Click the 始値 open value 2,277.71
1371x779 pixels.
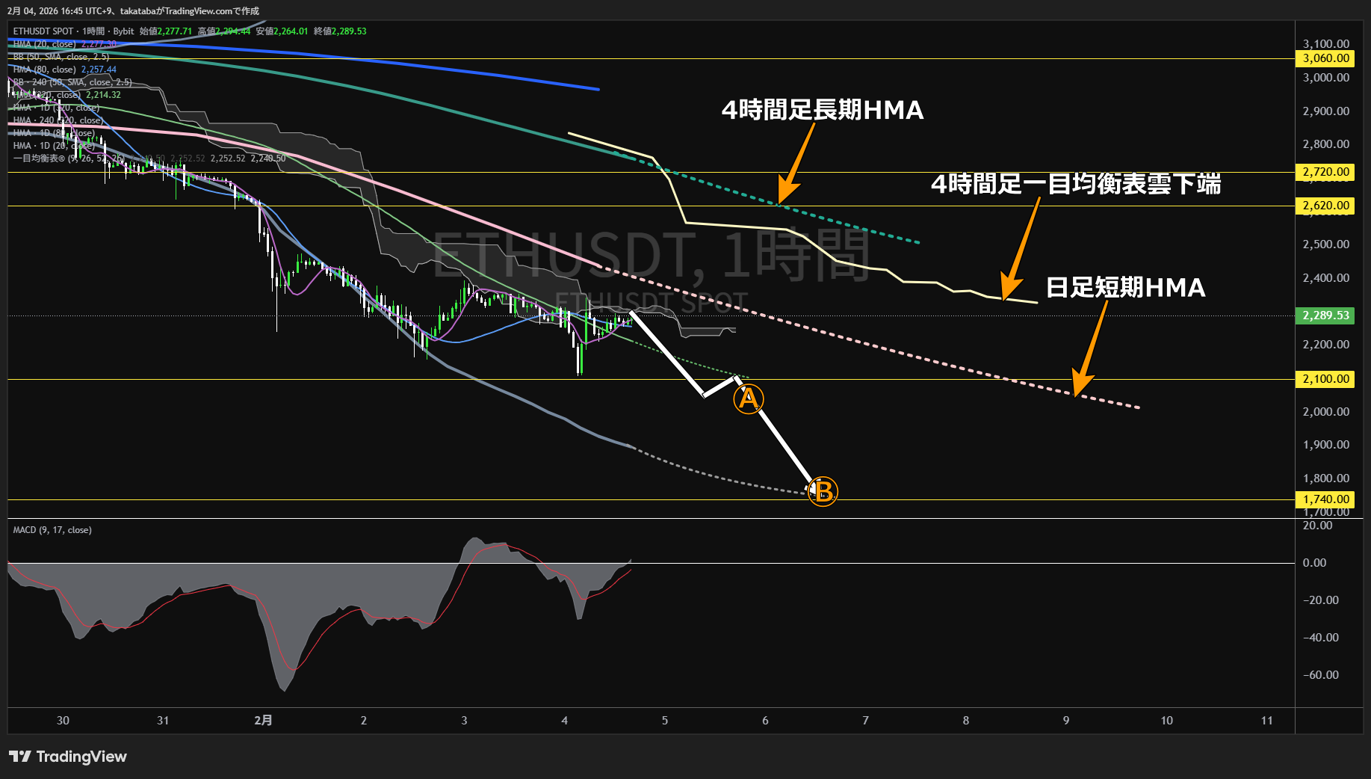coord(175,31)
